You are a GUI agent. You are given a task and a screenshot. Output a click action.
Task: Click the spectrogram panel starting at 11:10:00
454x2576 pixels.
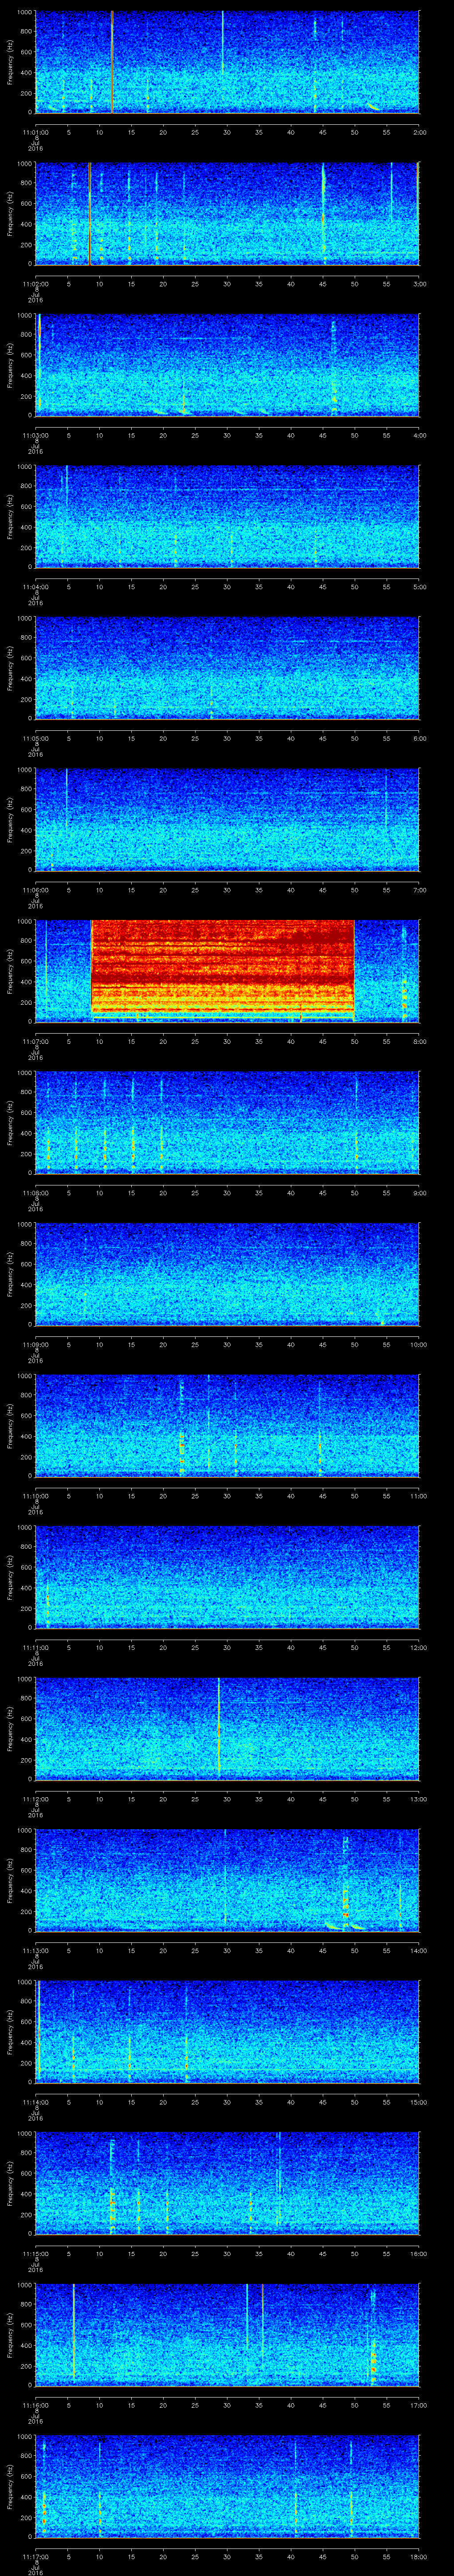pyautogui.click(x=227, y=1426)
